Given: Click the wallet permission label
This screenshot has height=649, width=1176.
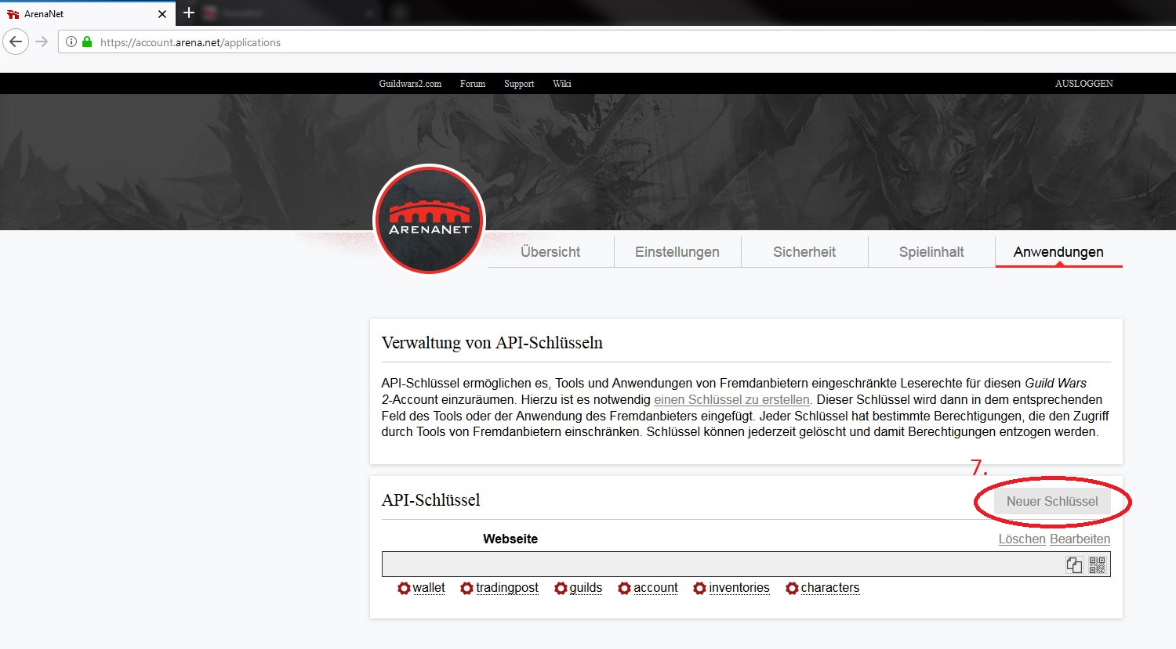Looking at the screenshot, I should 429,588.
